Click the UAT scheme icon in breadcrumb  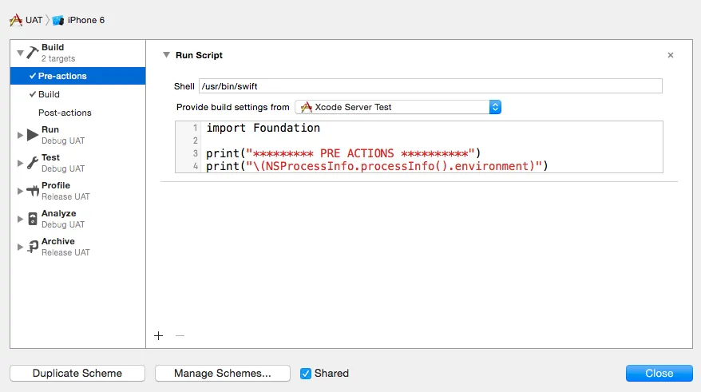(16, 20)
